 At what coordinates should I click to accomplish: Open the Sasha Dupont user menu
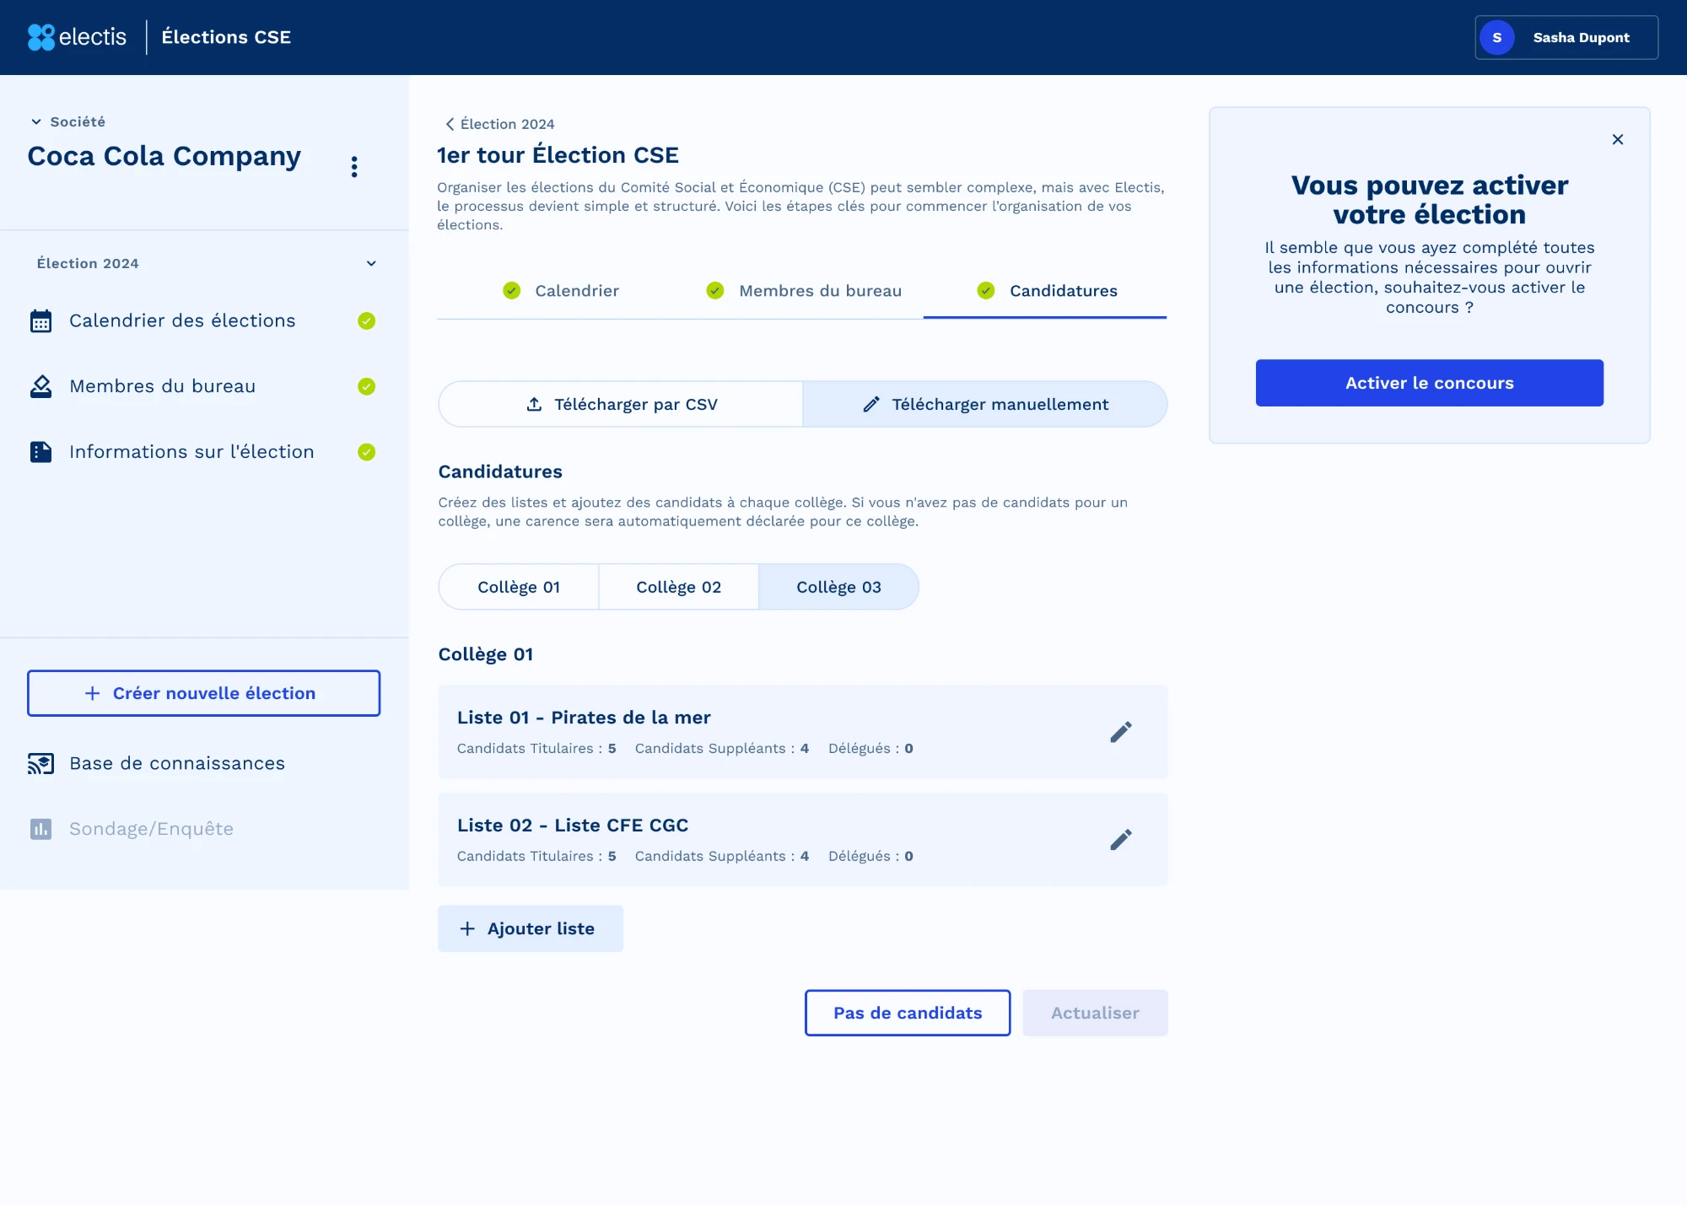(x=1566, y=37)
